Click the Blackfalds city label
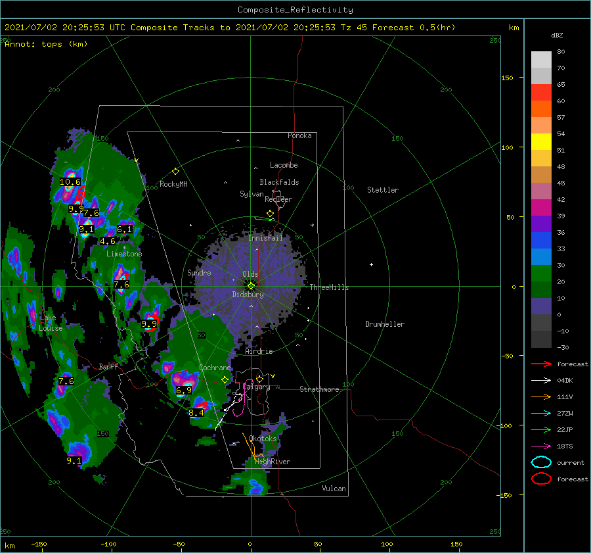Viewport: 591px width, 553px height. (279, 182)
